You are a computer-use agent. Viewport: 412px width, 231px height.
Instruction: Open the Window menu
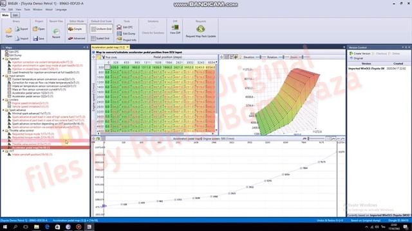[x=37, y=10]
